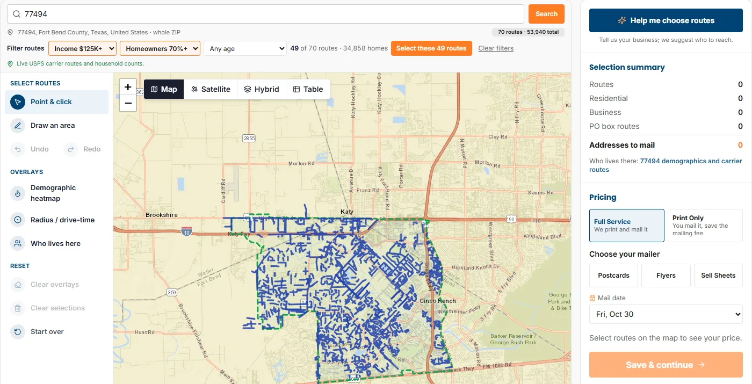Click the location pin beside ZIP description

click(10, 32)
